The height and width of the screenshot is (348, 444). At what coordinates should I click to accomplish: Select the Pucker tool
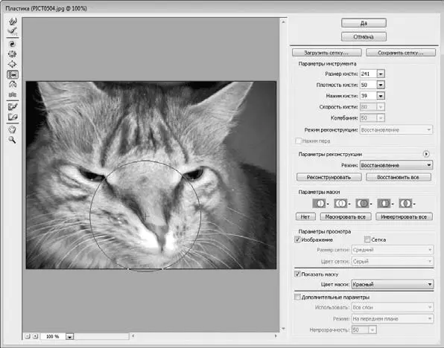coord(13,54)
